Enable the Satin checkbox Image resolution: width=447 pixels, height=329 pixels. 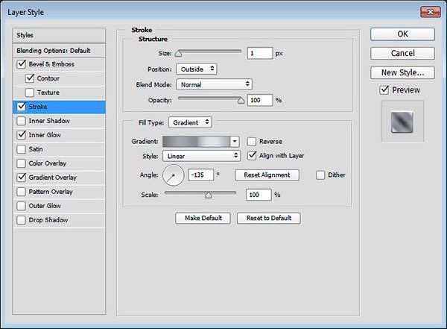[x=21, y=149]
